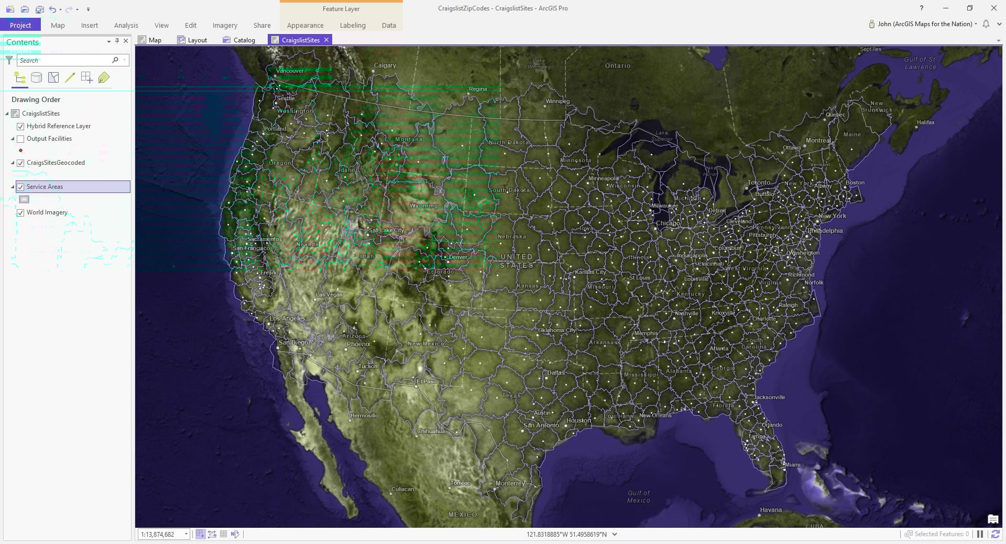This screenshot has height=544, width=1006.
Task: Save the project using the disk icon
Action: pyautogui.click(x=39, y=9)
